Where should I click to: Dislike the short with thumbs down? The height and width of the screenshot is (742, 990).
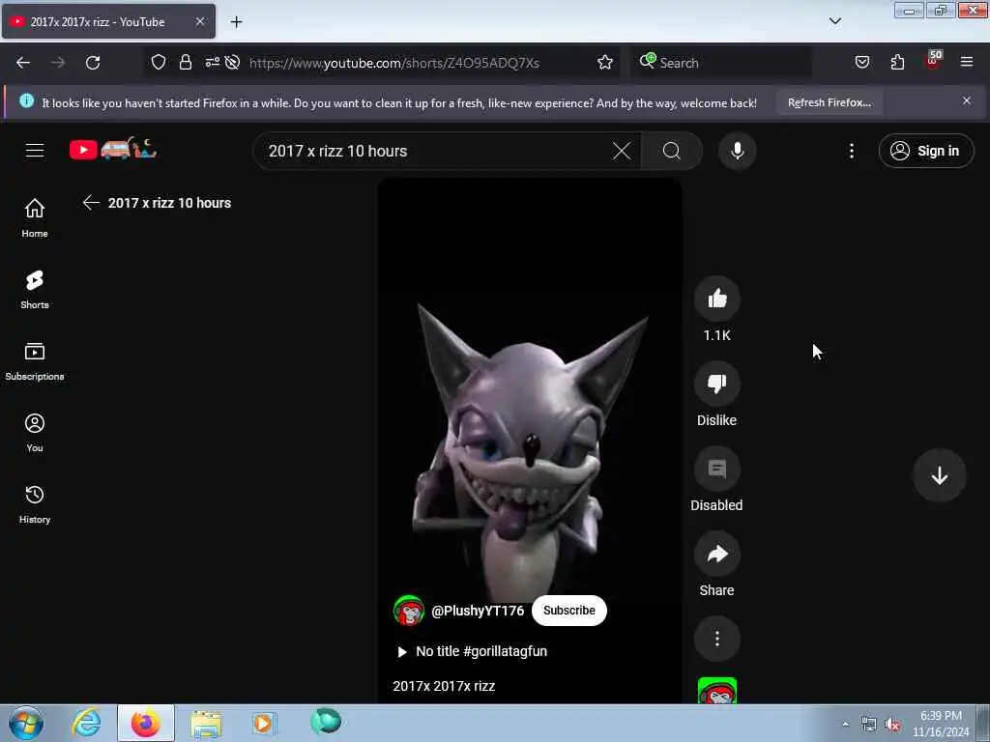[716, 384]
